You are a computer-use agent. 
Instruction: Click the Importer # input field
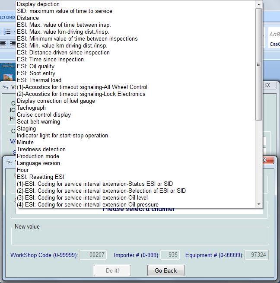coord(170,255)
